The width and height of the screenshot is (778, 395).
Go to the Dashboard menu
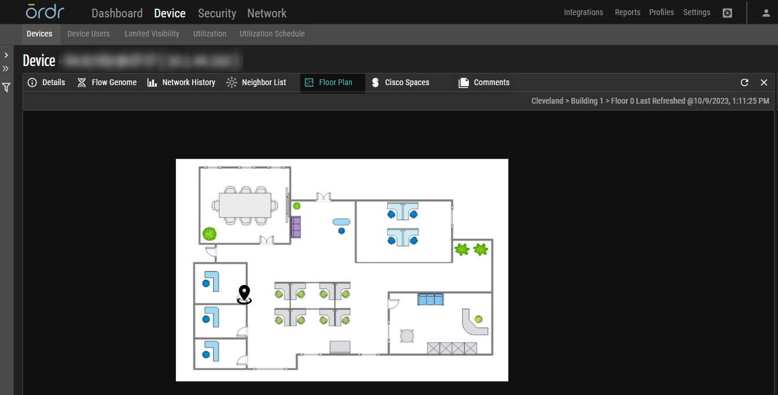[x=117, y=13]
